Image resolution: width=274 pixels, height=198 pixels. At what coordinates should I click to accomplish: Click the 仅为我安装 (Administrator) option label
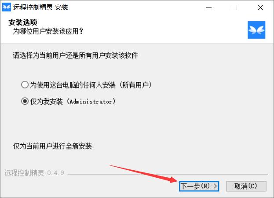(x=73, y=101)
